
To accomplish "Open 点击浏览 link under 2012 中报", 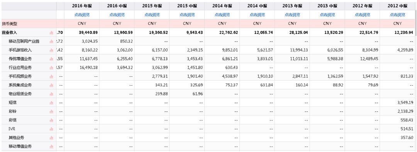I will pos(398,15).
